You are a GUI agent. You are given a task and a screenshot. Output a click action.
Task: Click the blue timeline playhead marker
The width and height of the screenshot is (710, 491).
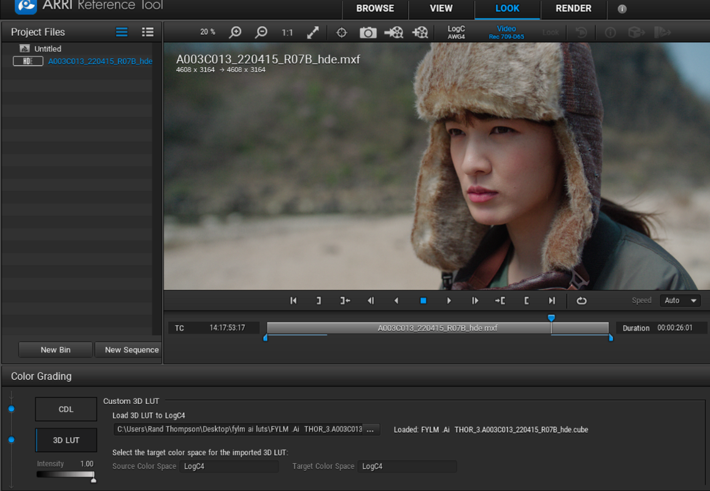(x=551, y=318)
